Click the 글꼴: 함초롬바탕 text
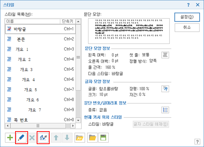Viewport: 204px width, 147px height. [x=103, y=89]
